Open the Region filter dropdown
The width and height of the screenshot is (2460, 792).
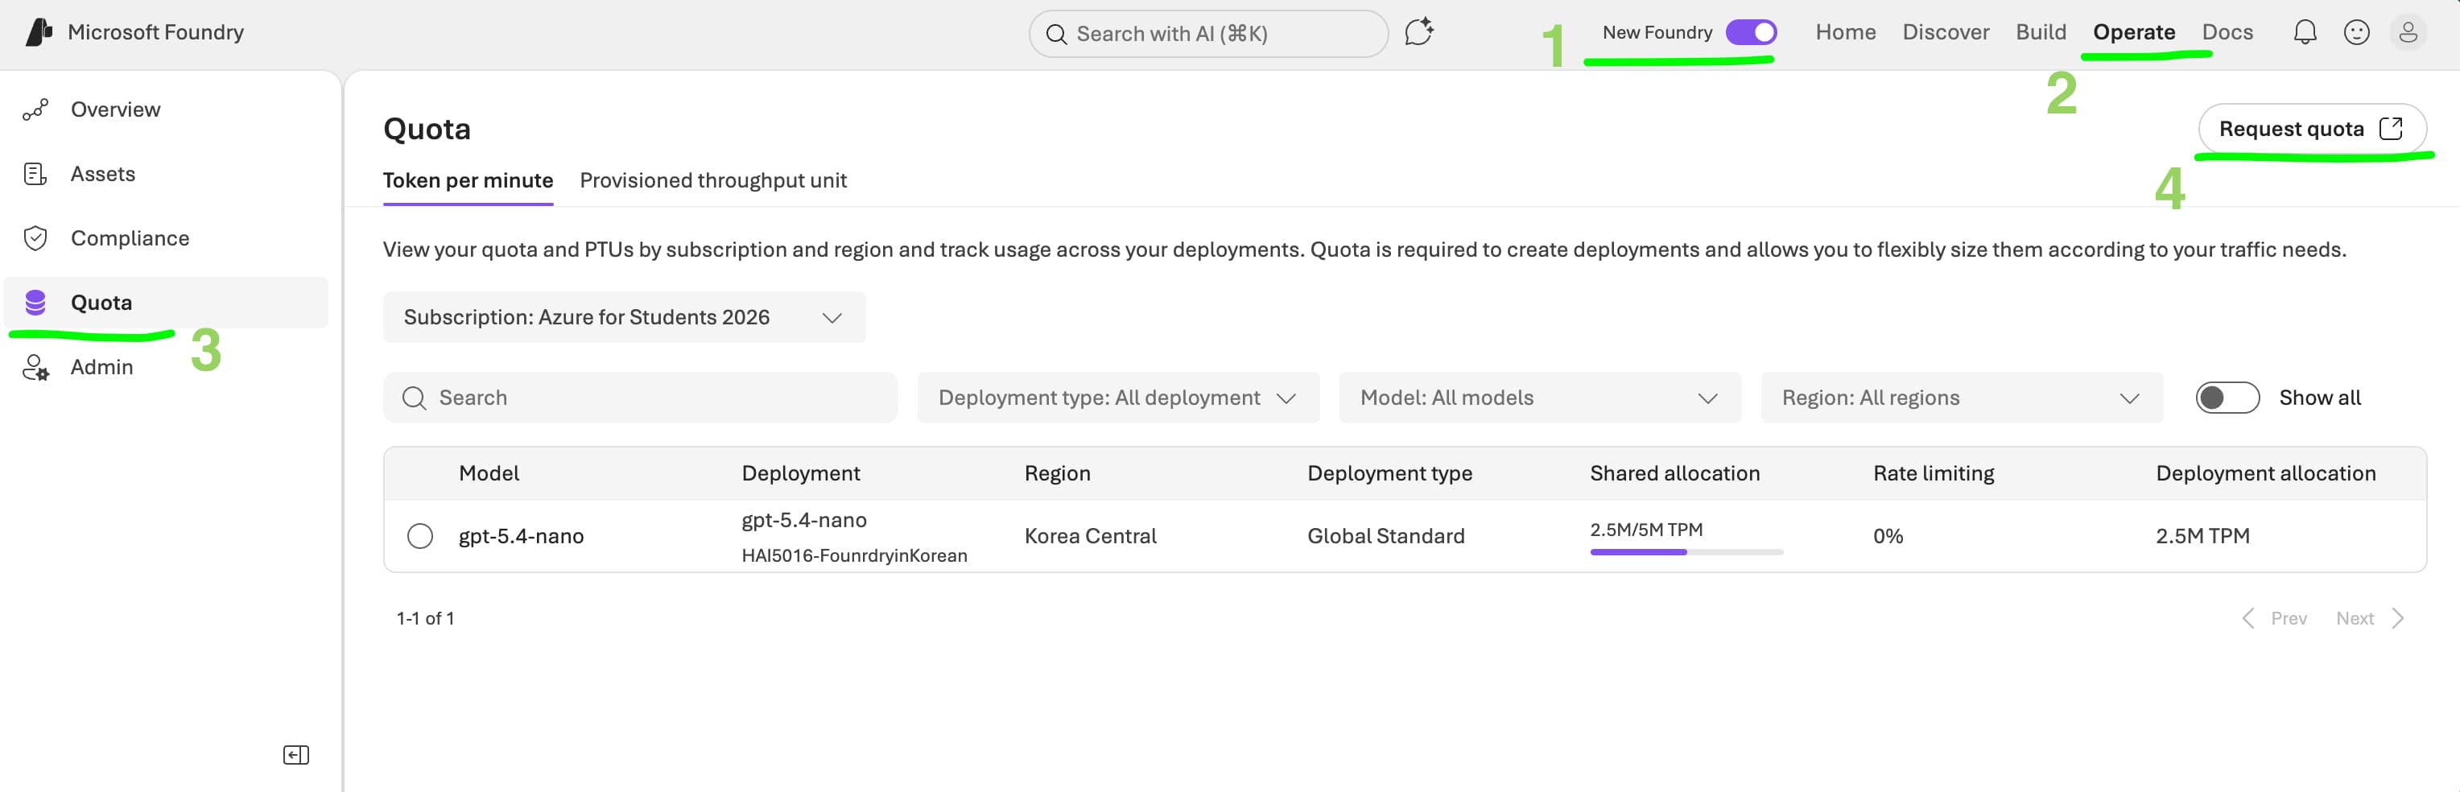(x=1961, y=398)
